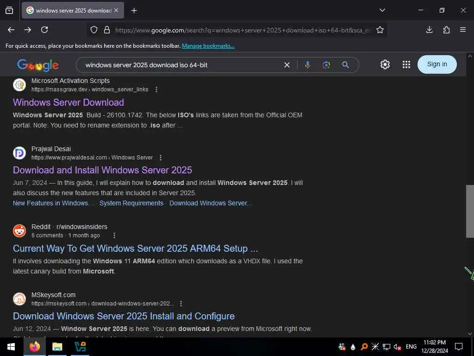The height and width of the screenshot is (356, 474).
Task: Open the notification center icon
Action: [459, 347]
